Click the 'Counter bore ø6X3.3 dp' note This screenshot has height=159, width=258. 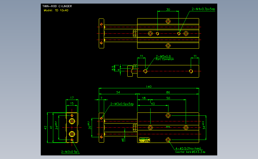(190, 152)
